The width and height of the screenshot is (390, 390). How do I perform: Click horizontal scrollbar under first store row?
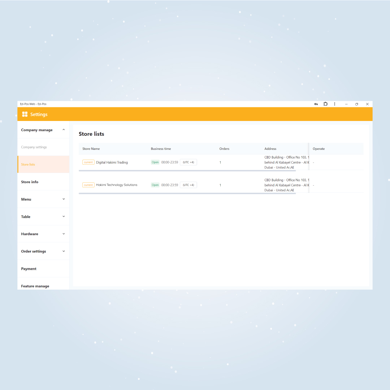point(187,171)
